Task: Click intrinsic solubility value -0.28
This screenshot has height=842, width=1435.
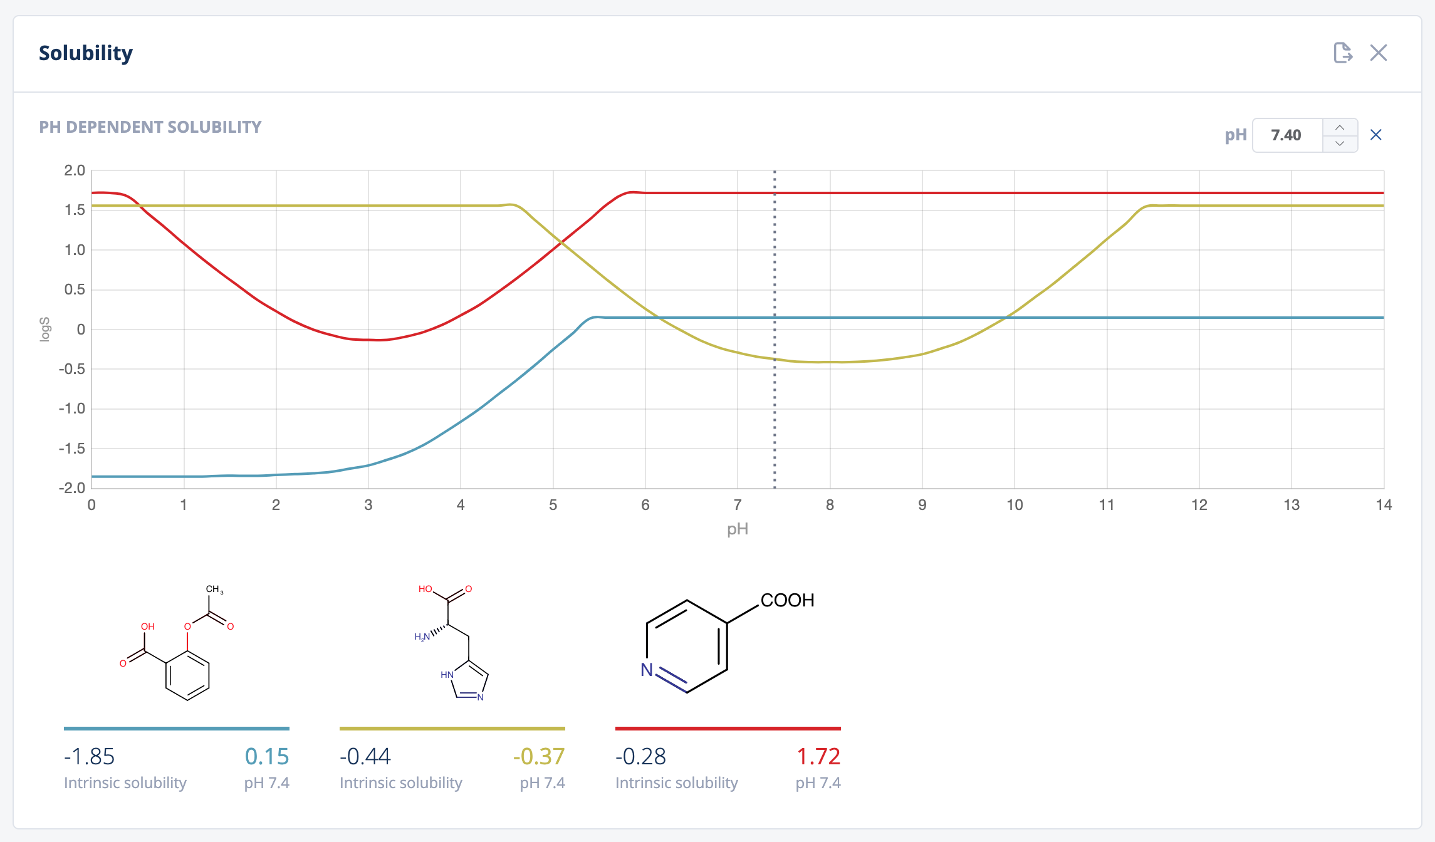Action: 640,757
